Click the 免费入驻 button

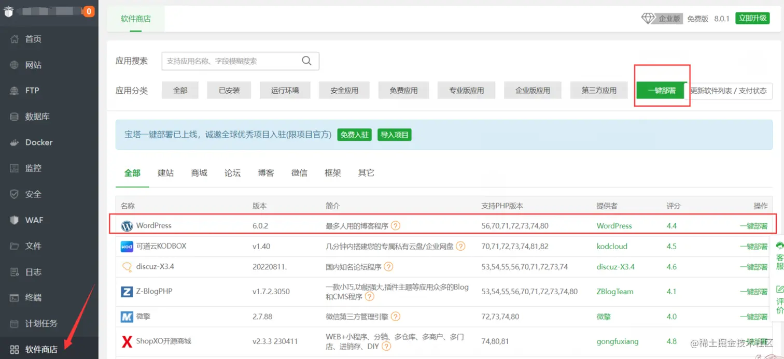(x=355, y=135)
